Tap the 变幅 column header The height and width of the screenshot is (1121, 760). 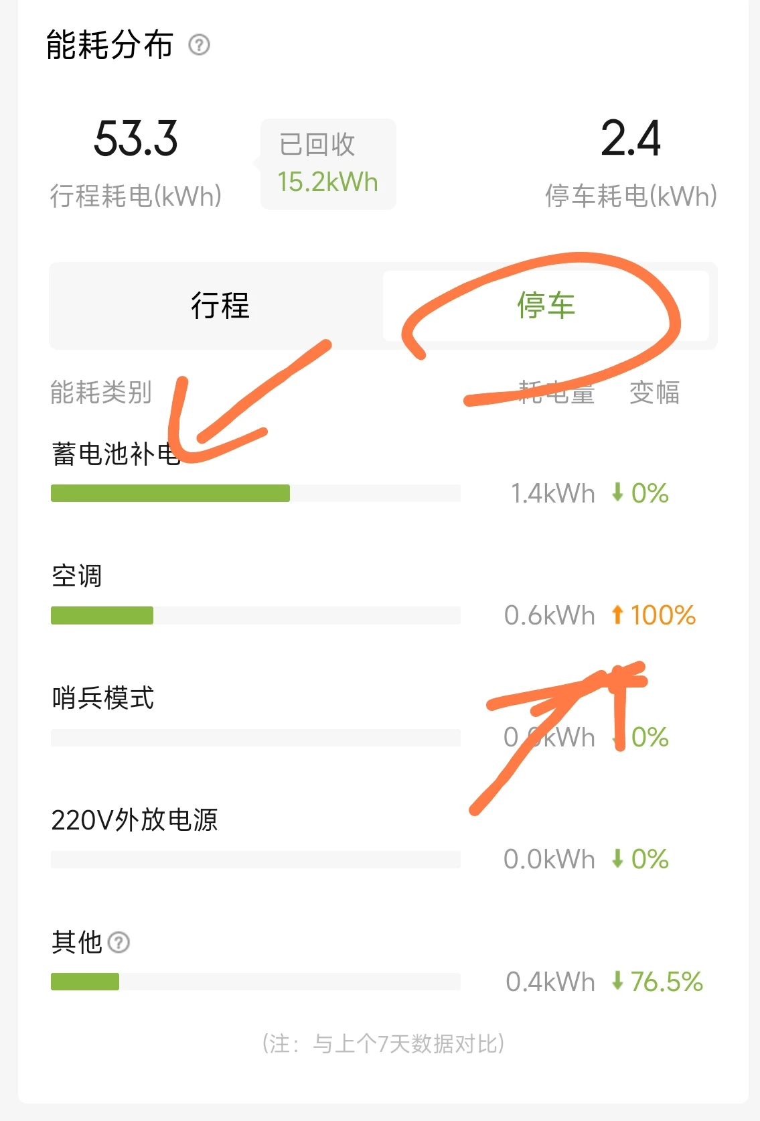coord(654,392)
